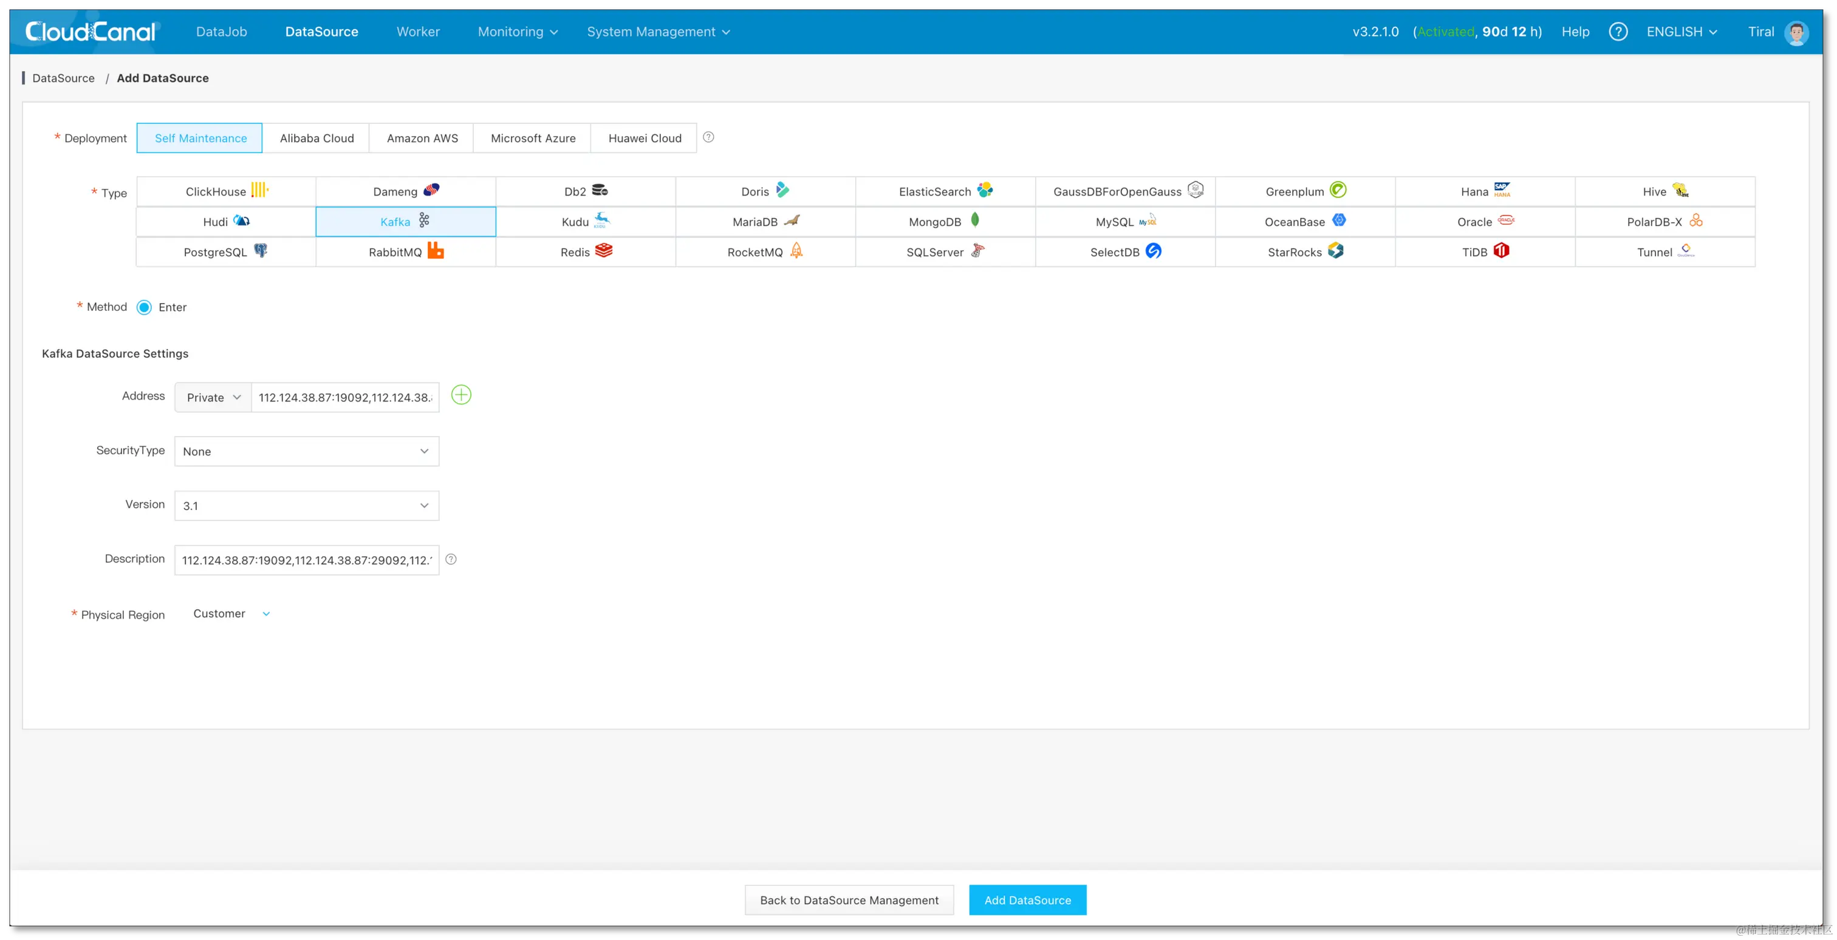Pick RocketMQ datasource type
Screen dimensions: 1837x940
[x=765, y=251]
